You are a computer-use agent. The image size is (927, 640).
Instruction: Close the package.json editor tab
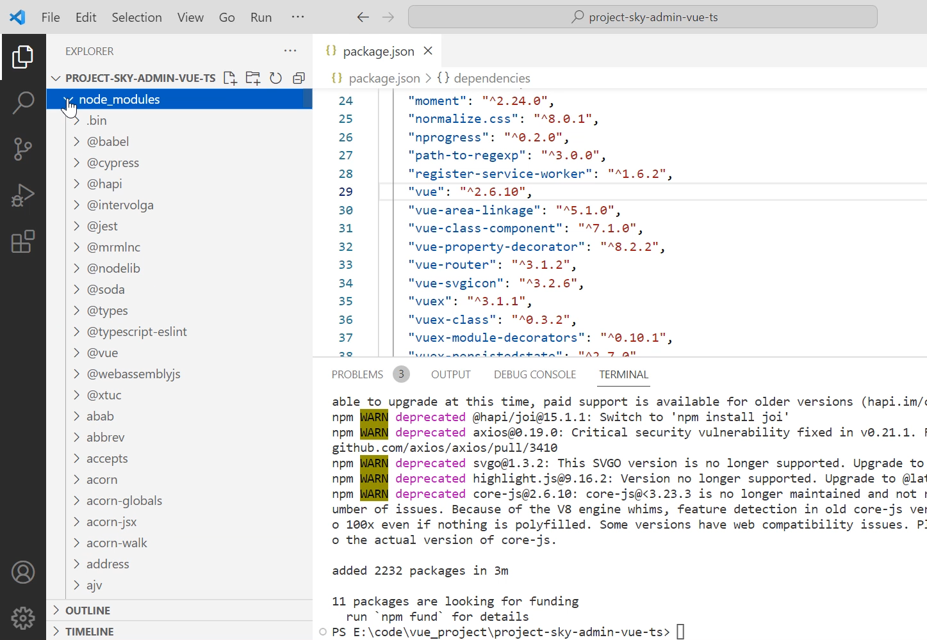(428, 51)
